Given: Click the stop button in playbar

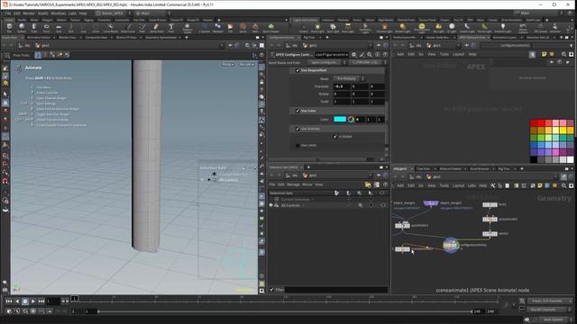Looking at the screenshot, I should (x=25, y=301).
